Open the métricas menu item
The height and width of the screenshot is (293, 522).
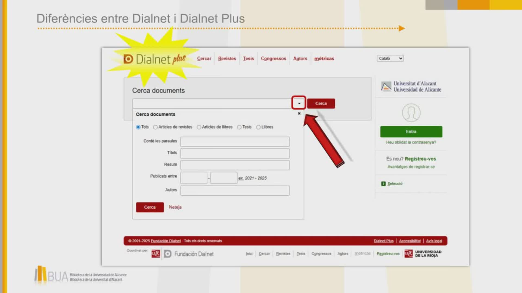pos(324,59)
